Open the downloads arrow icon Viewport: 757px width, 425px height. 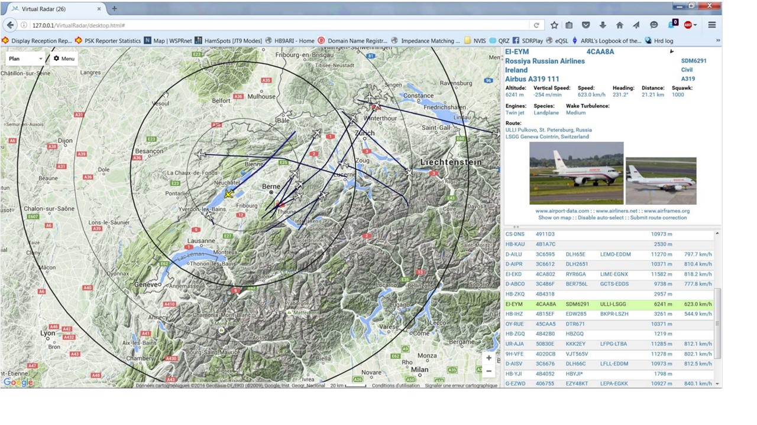(603, 25)
